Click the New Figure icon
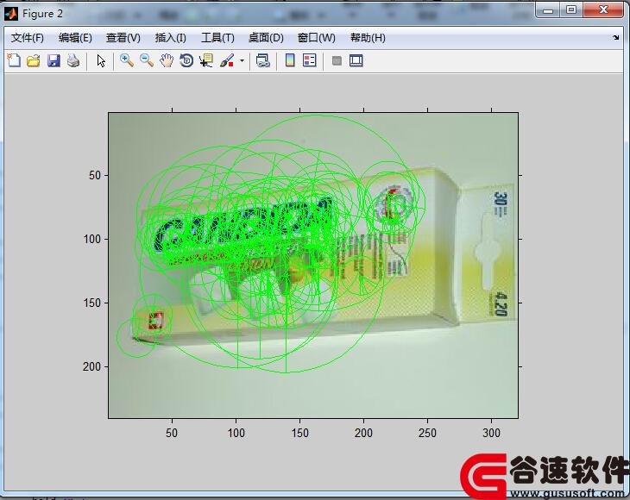 [x=14, y=60]
